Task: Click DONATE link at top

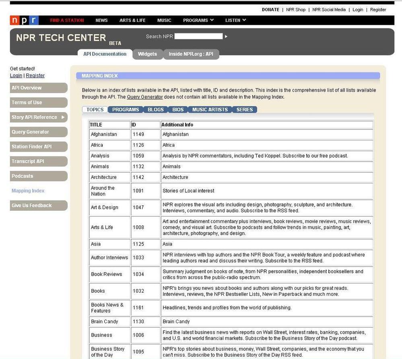Action: (270, 10)
